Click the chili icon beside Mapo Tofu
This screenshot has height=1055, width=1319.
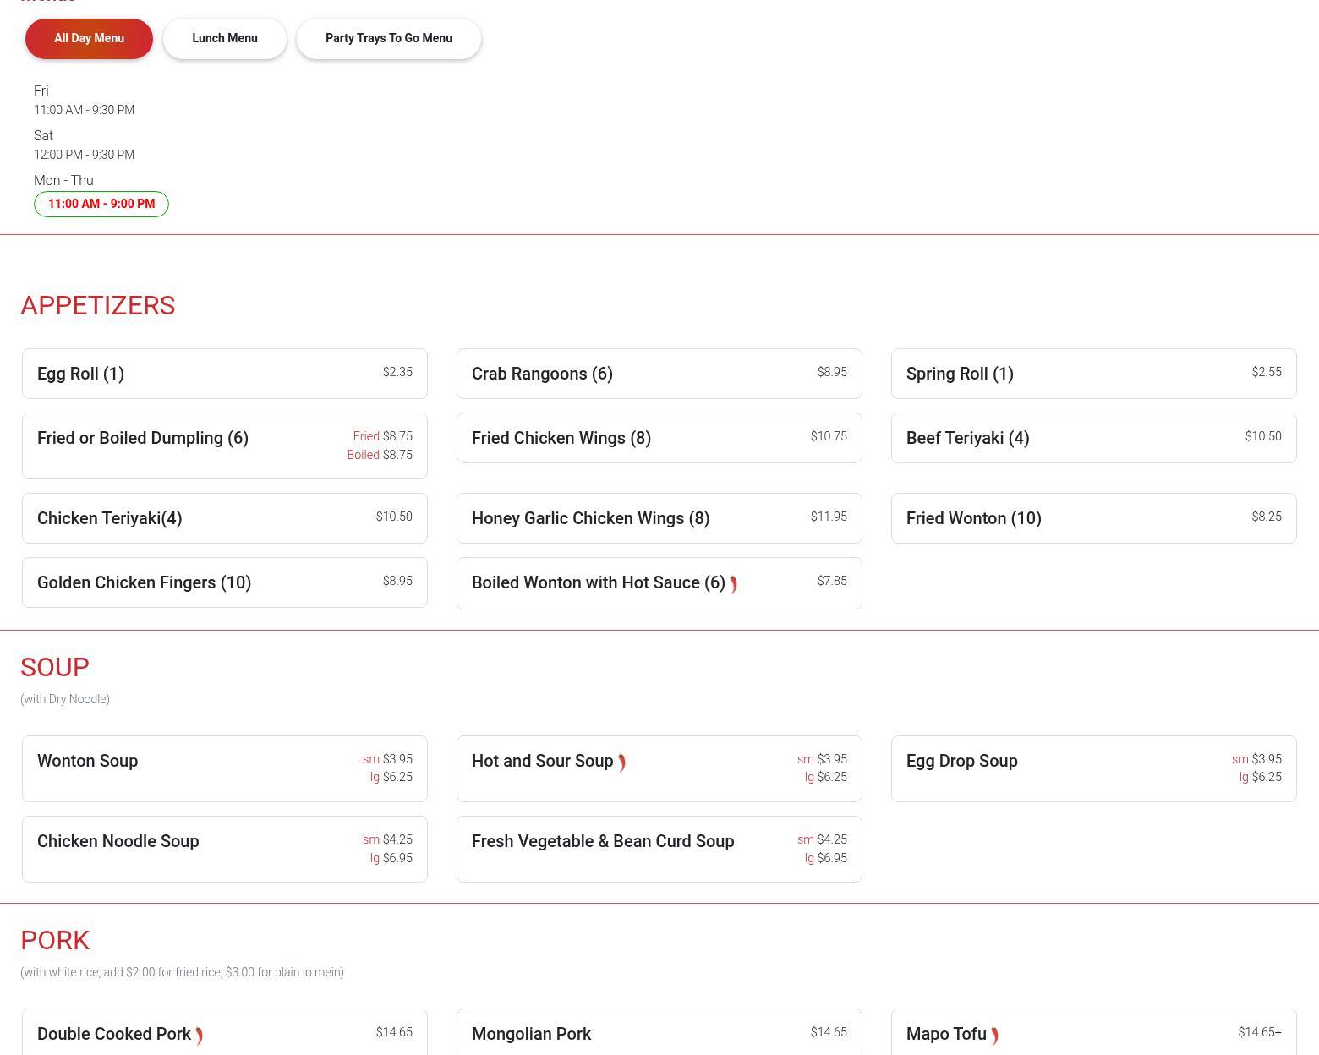[x=994, y=1036]
